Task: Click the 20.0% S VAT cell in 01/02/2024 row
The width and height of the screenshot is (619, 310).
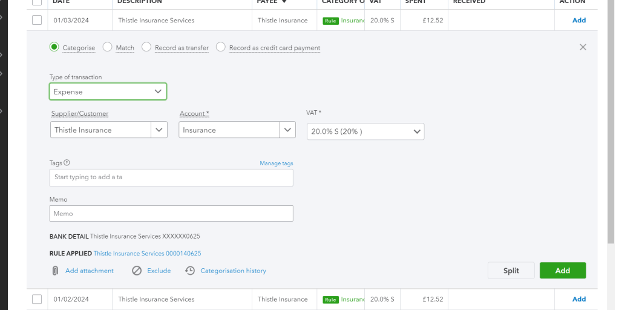Action: coord(382,299)
